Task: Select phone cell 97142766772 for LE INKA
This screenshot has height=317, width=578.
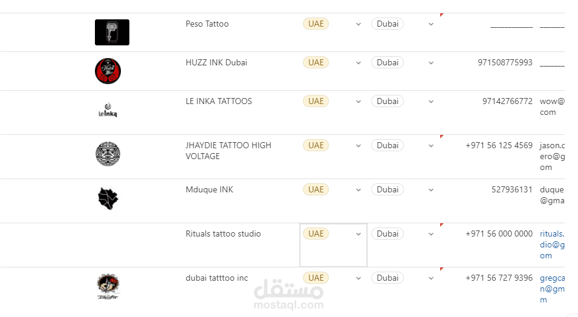Action: click(x=507, y=102)
